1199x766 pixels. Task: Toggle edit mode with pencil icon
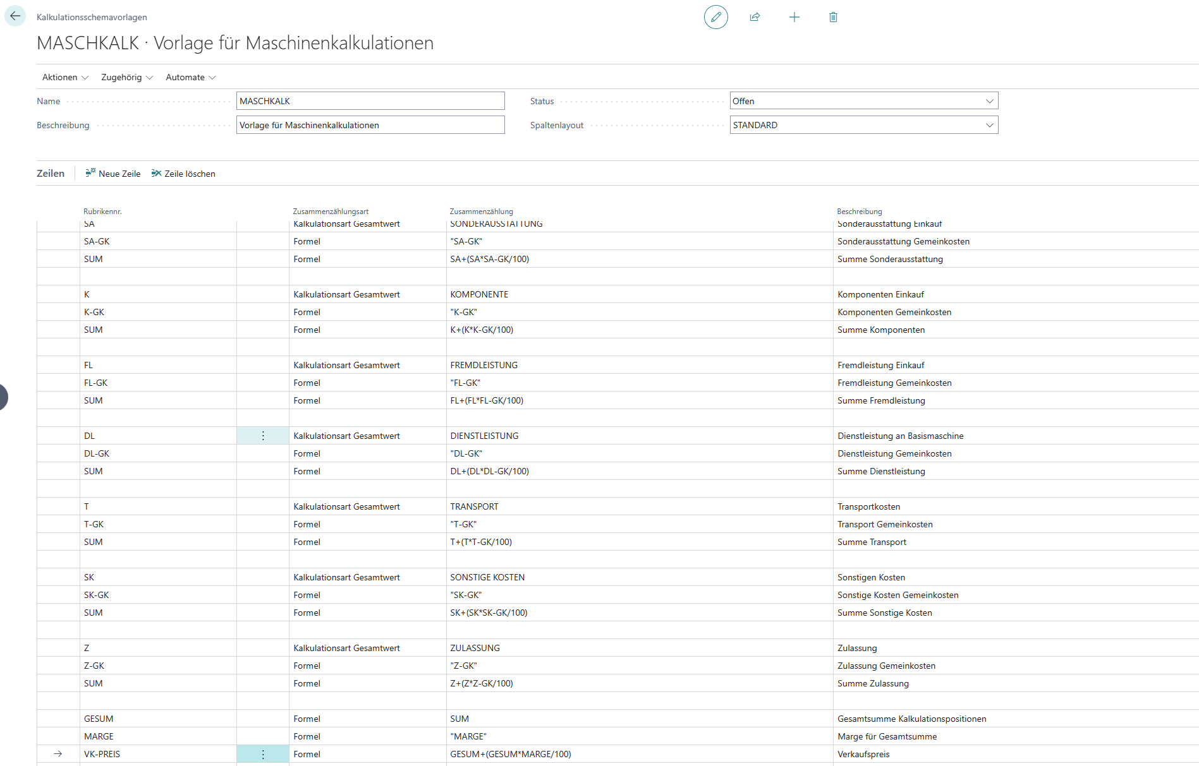point(715,17)
